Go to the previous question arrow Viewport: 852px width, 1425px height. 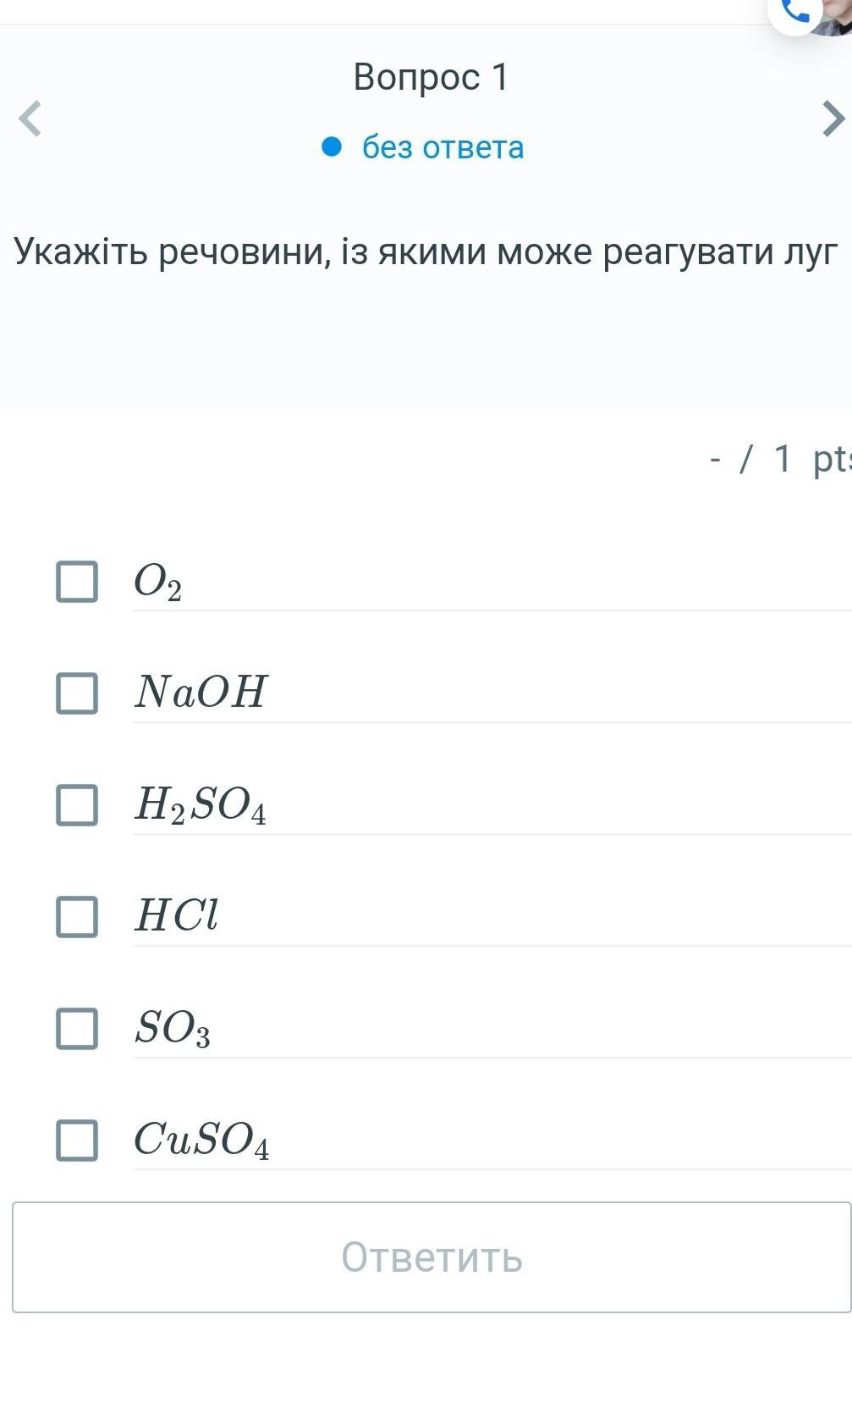coord(30,119)
